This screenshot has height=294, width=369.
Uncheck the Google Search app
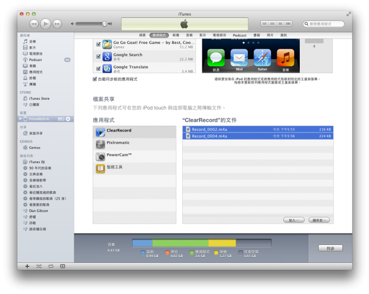[99, 56]
